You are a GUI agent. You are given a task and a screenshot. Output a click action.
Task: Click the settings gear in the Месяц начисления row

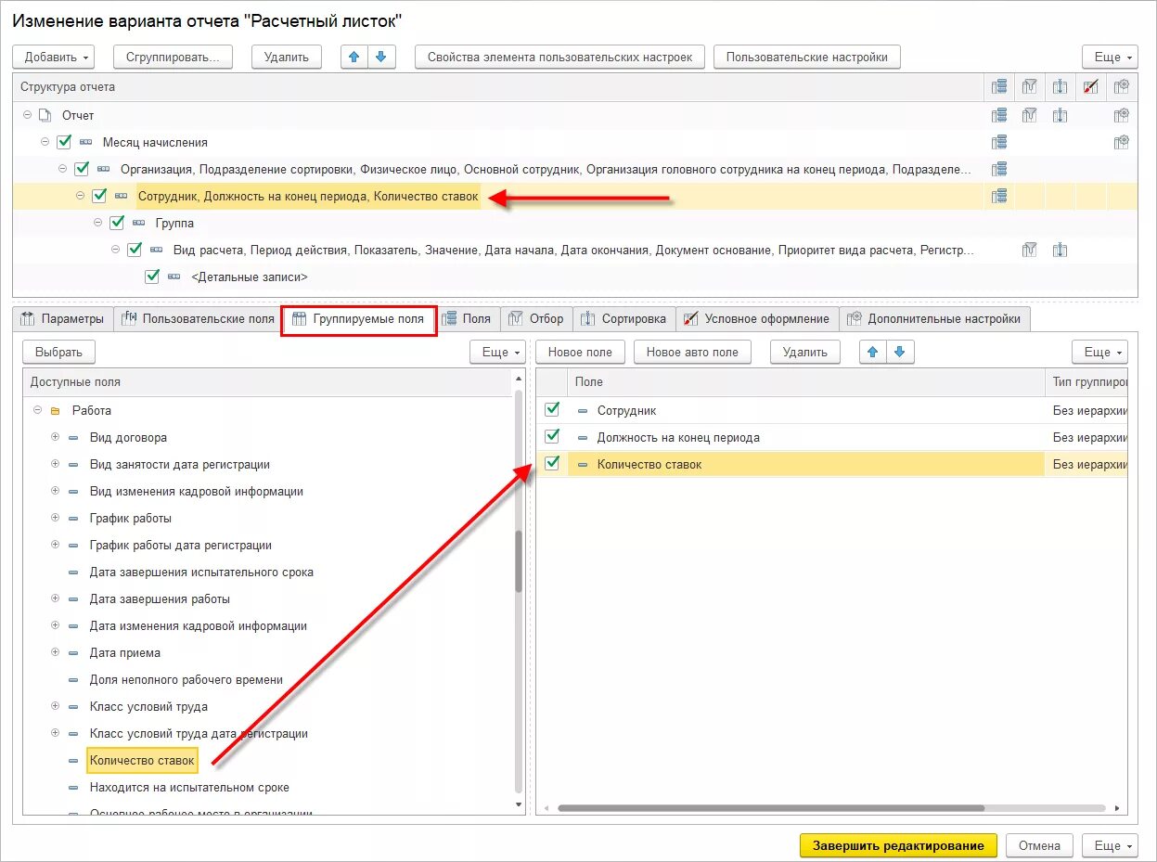coord(1122,143)
